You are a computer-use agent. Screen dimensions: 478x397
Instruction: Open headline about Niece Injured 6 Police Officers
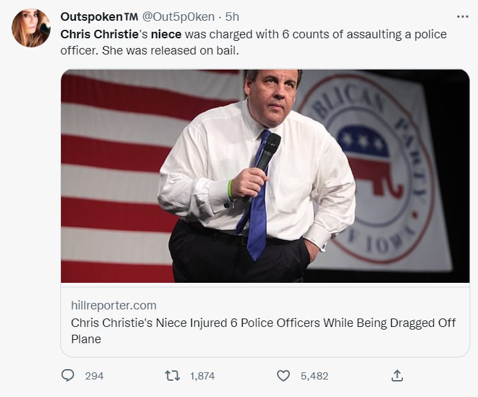click(x=263, y=331)
